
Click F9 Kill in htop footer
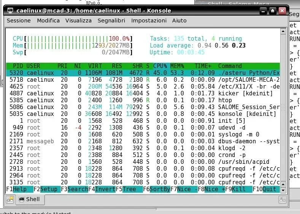click(238, 189)
